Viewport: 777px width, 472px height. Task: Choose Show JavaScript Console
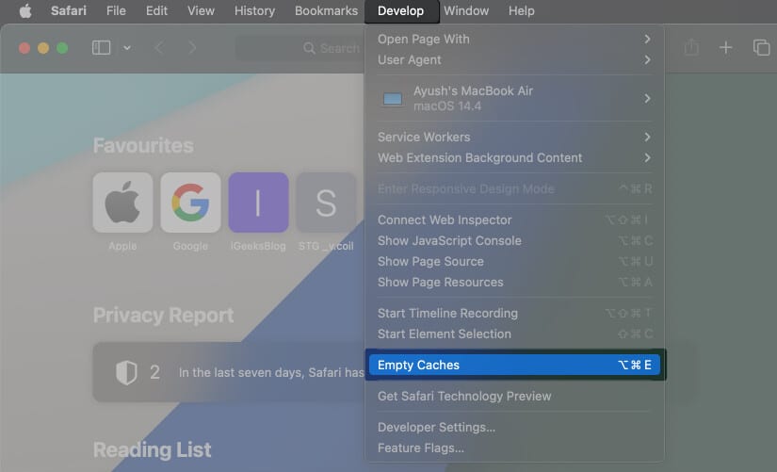[514, 240]
